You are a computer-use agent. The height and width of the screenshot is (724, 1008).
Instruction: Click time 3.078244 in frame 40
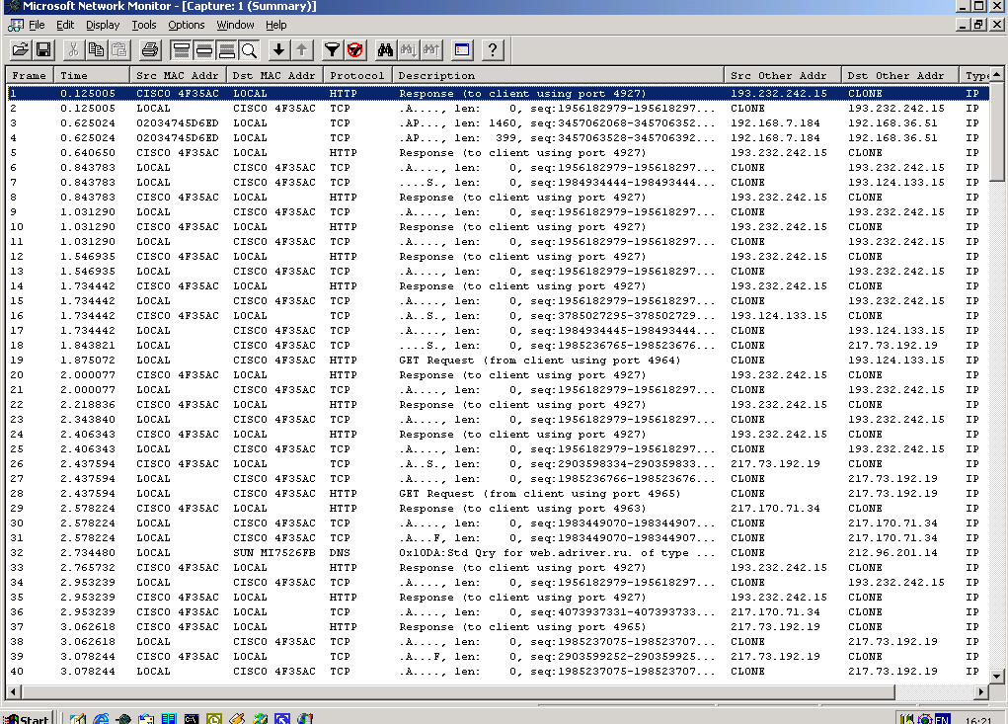point(88,671)
